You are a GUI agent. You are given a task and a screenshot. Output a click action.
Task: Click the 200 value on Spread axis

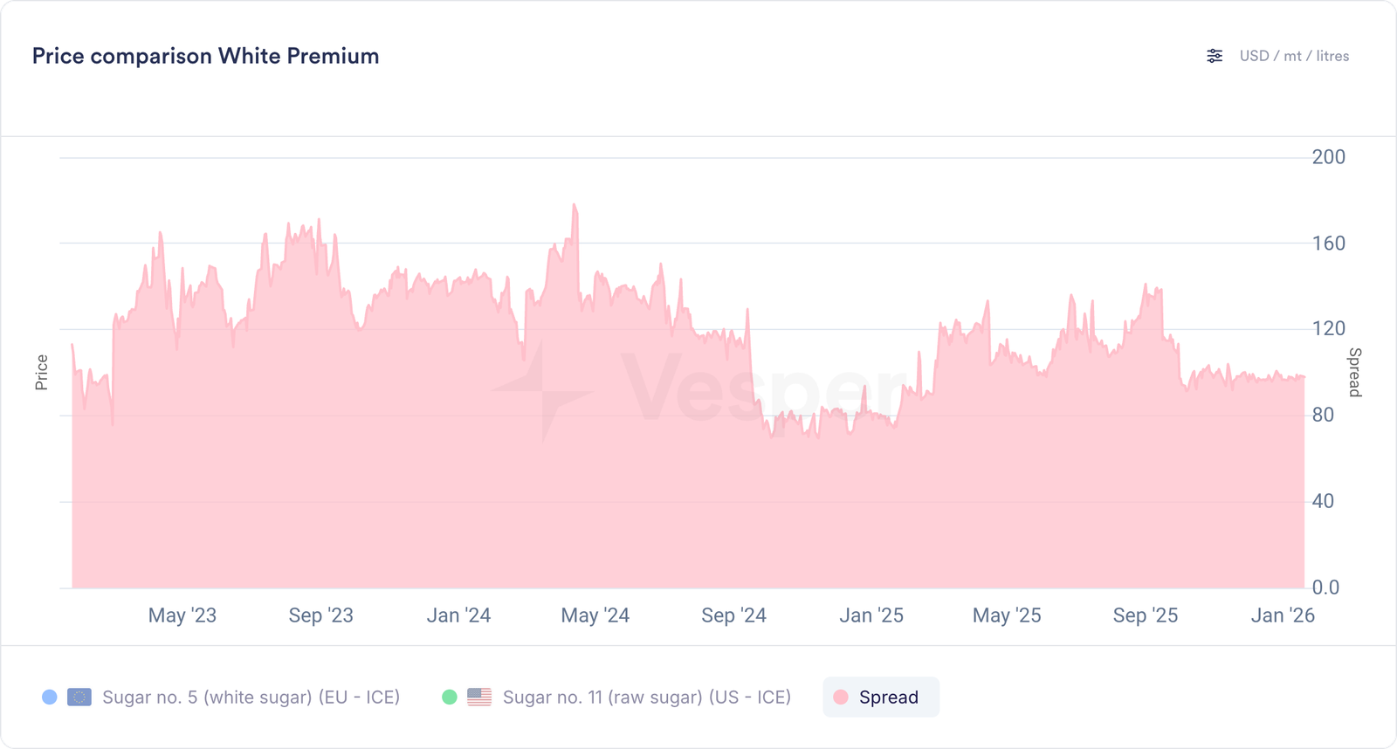tap(1328, 157)
